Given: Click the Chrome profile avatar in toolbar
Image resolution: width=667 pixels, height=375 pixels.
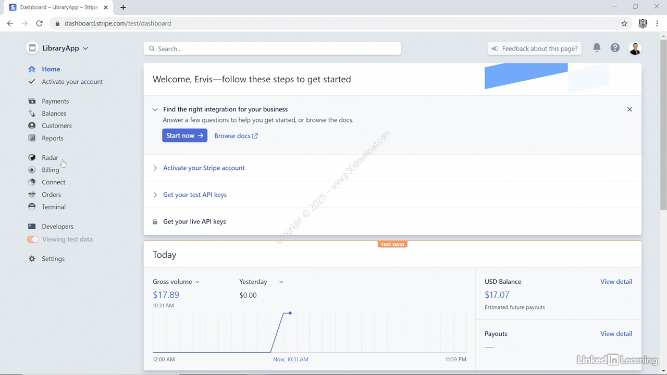Looking at the screenshot, I should pyautogui.click(x=643, y=23).
